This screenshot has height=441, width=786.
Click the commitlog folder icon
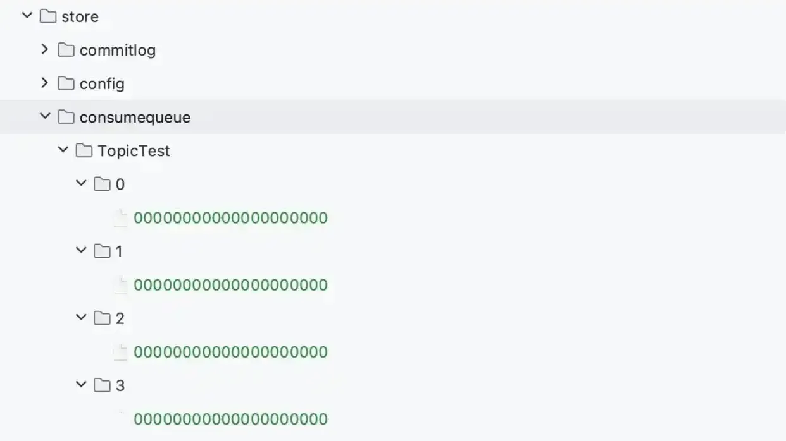66,50
